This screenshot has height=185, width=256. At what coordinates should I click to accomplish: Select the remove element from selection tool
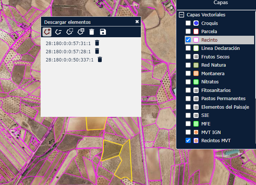58,32
